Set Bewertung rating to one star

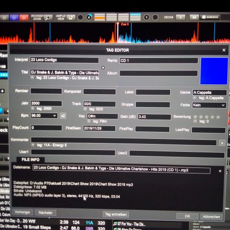[x=195, y=117]
